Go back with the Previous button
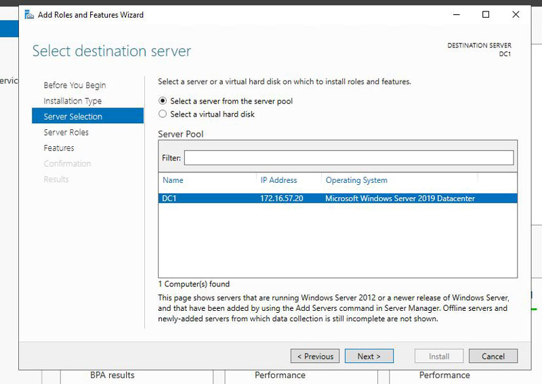 click(315, 356)
